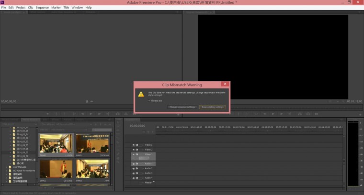Screen dimensions: 364x195
Task: Toggle Video 3 track eye visibility
Action: click(x=133, y=145)
